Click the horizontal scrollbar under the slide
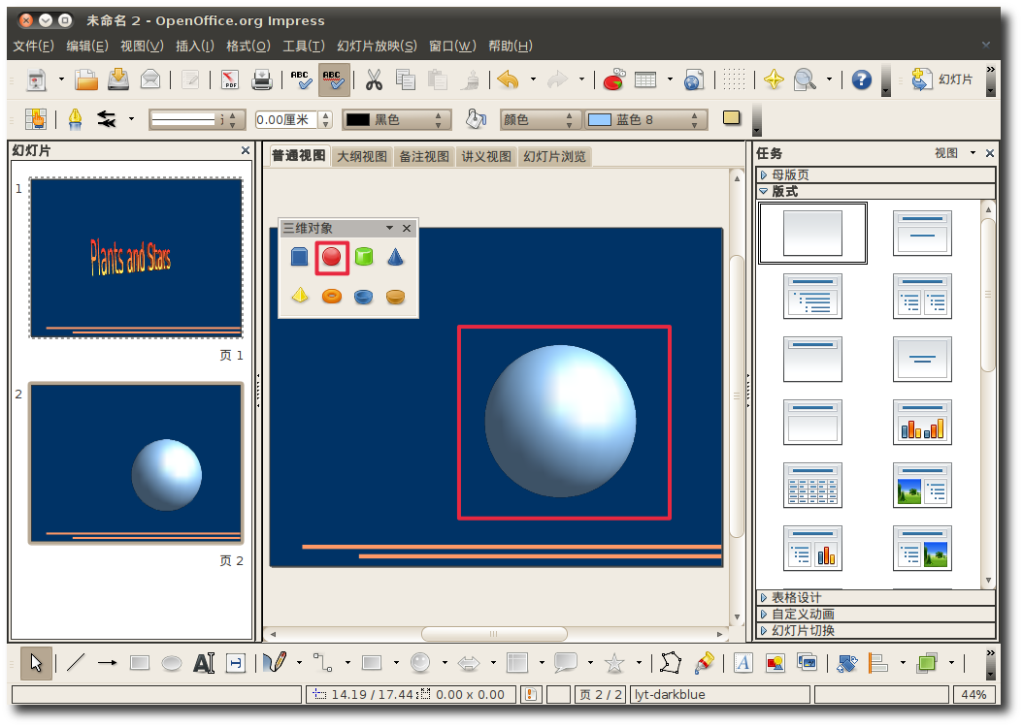This screenshot has width=1023, height=727. [x=494, y=634]
